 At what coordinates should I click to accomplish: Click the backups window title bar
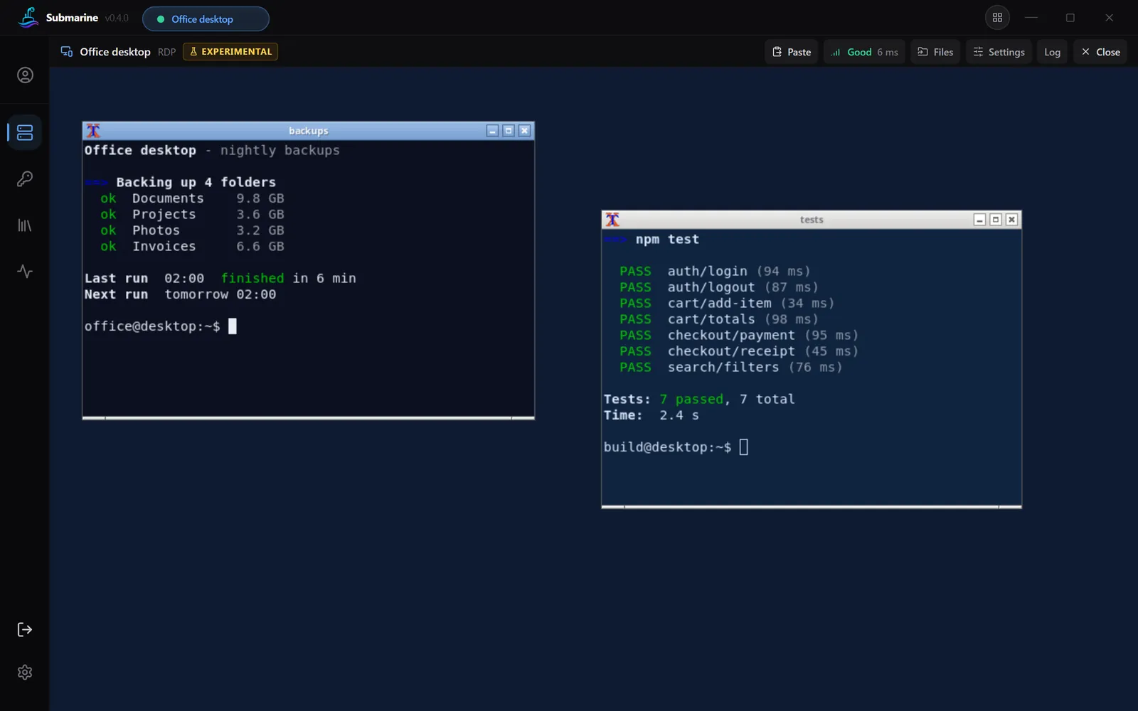tap(308, 131)
